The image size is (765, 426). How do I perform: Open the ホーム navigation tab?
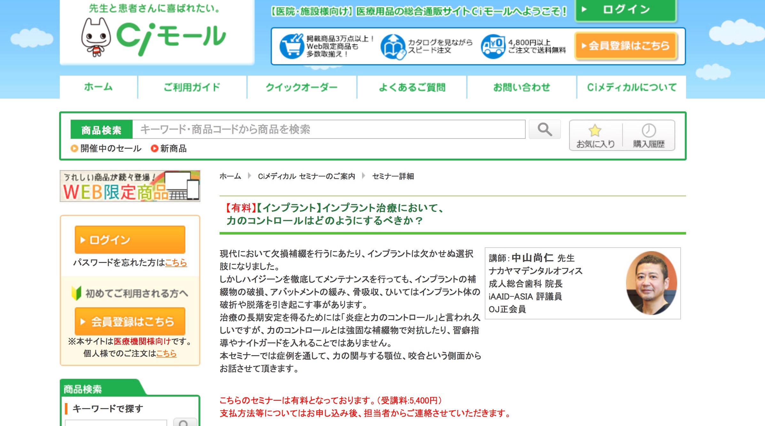(98, 87)
